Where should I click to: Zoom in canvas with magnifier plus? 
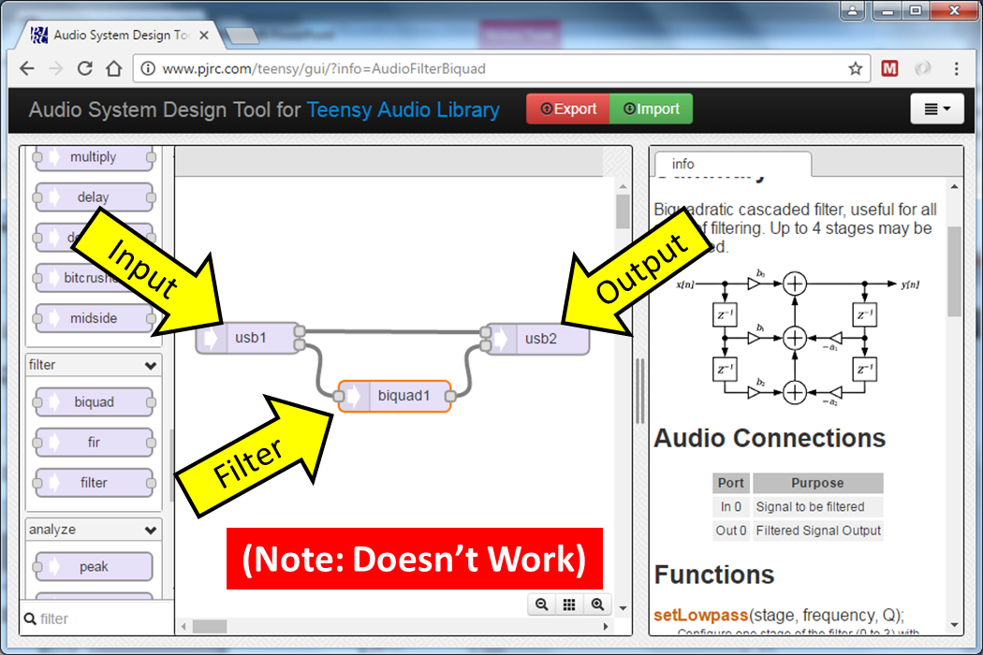click(x=597, y=604)
